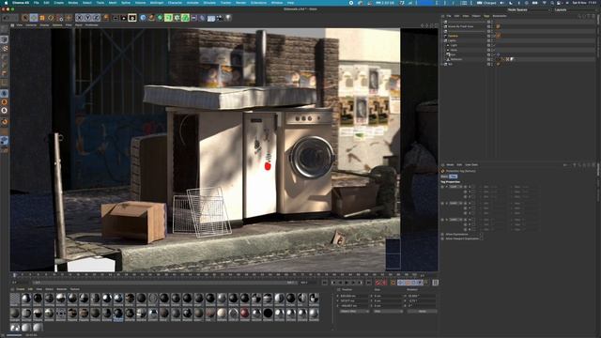Viewport: 601px width, 338px height.
Task: Toggle Y axis lock
Action: [87, 18]
